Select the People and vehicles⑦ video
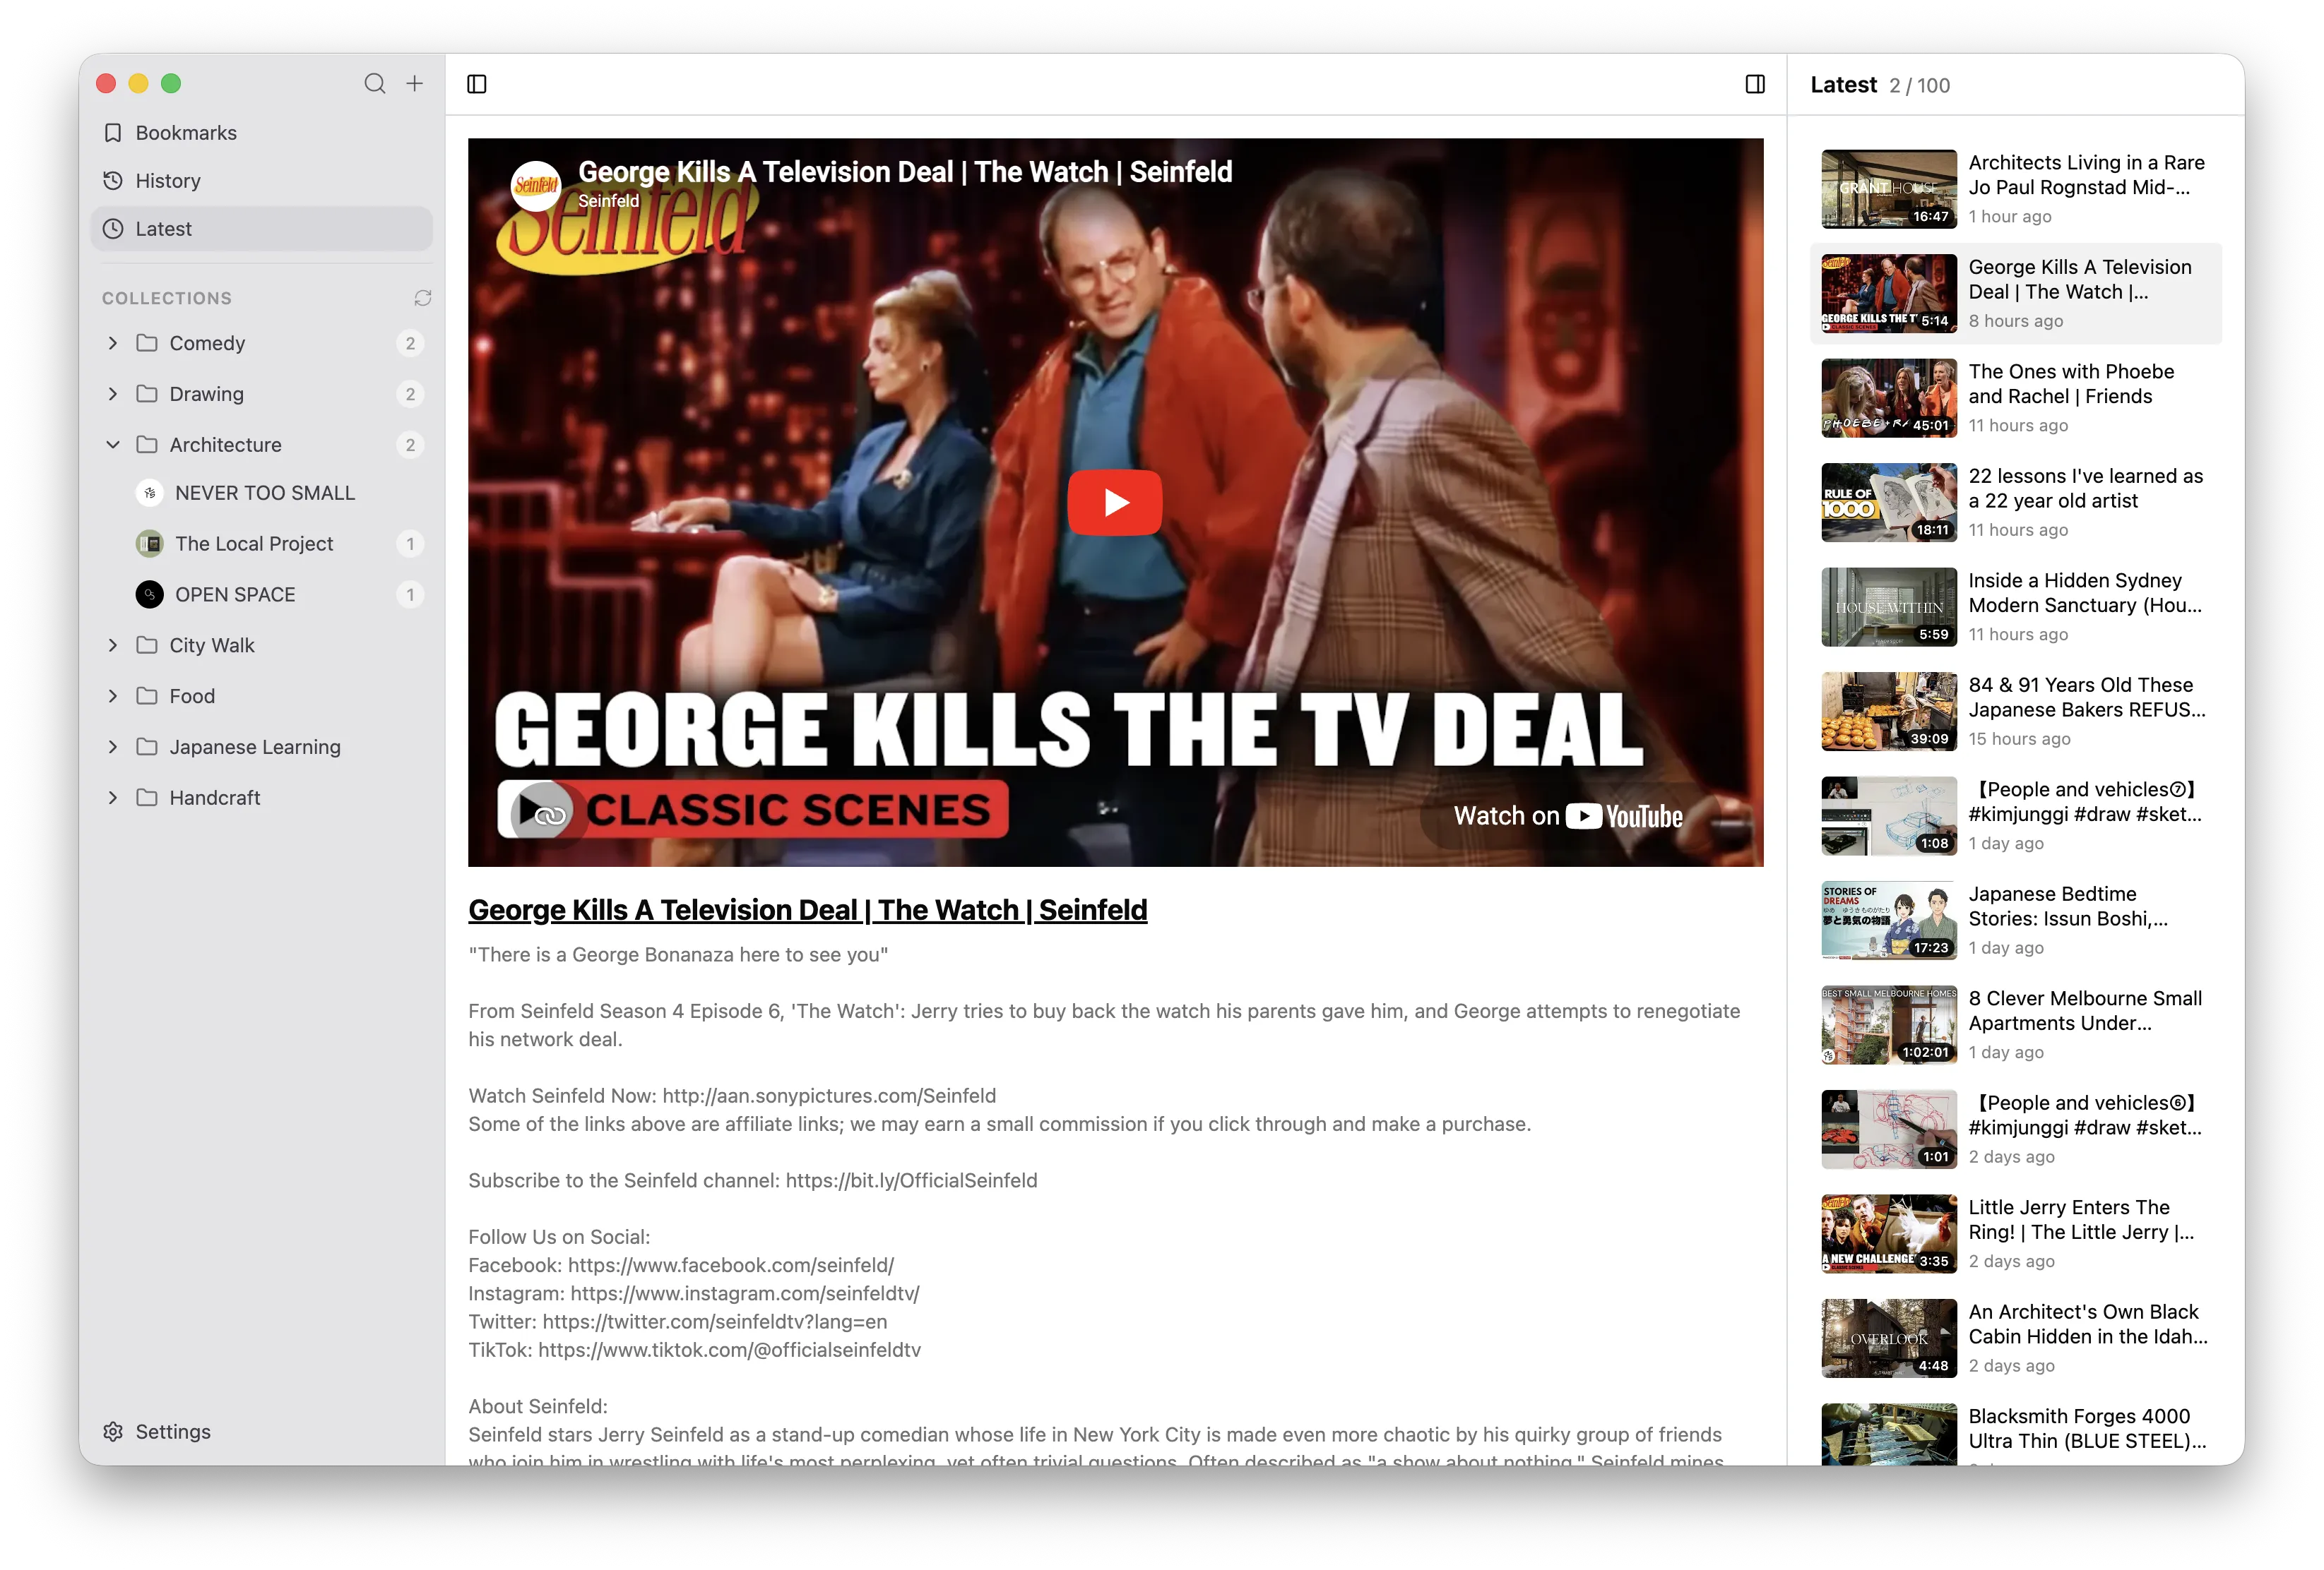This screenshot has width=2324, height=1570. [x=2016, y=817]
